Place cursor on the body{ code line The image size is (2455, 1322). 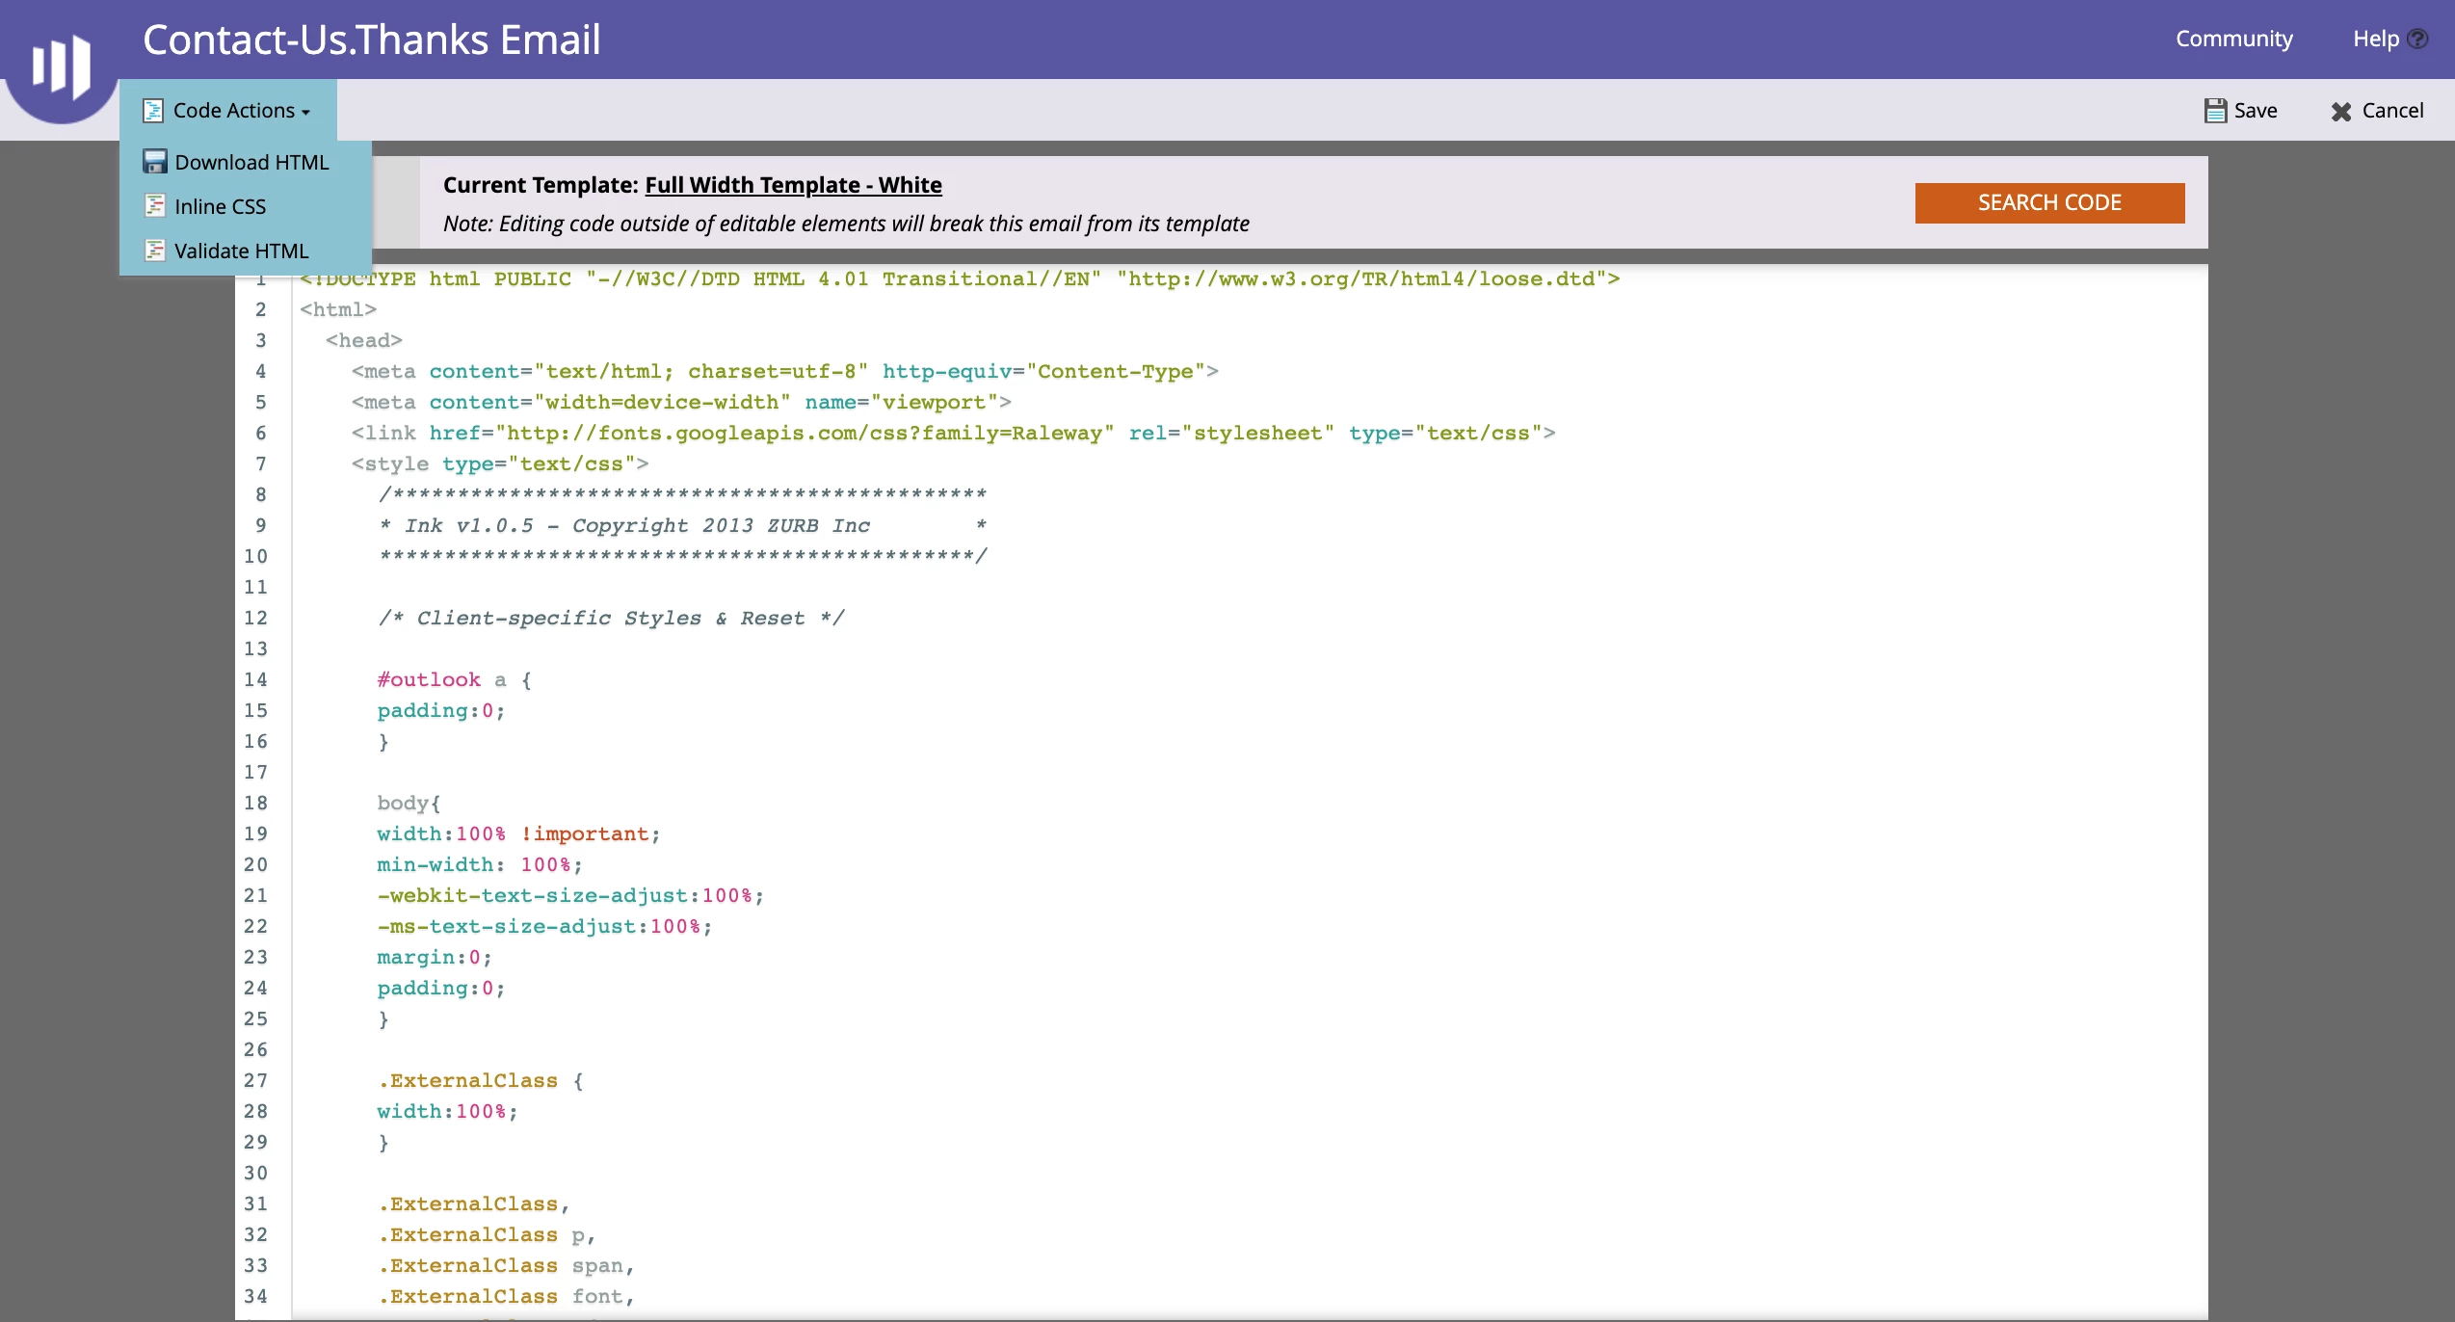pos(409,804)
